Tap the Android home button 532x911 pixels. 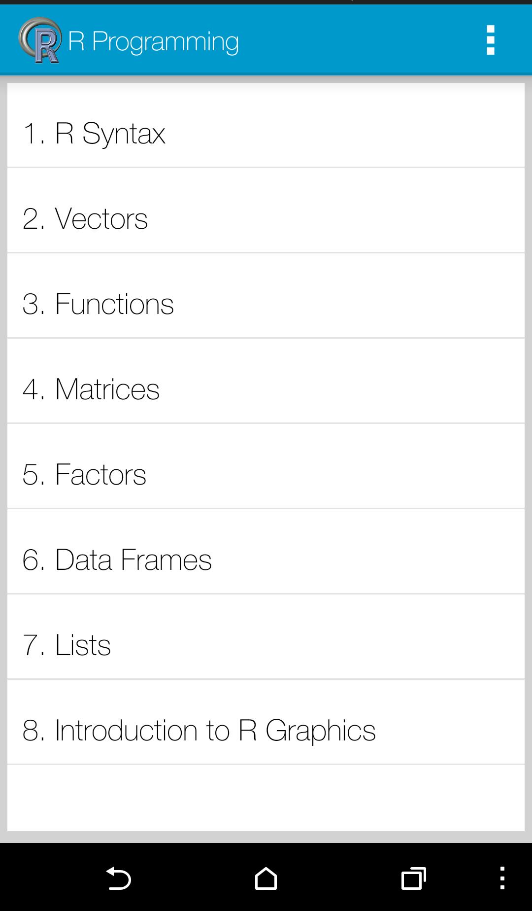pos(266,878)
